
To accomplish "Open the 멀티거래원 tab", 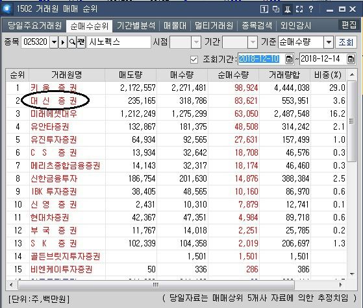I will click(x=214, y=25).
